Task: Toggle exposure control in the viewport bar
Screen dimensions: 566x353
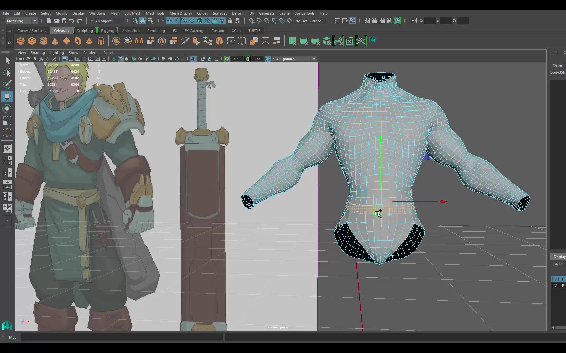Action: click(227, 59)
